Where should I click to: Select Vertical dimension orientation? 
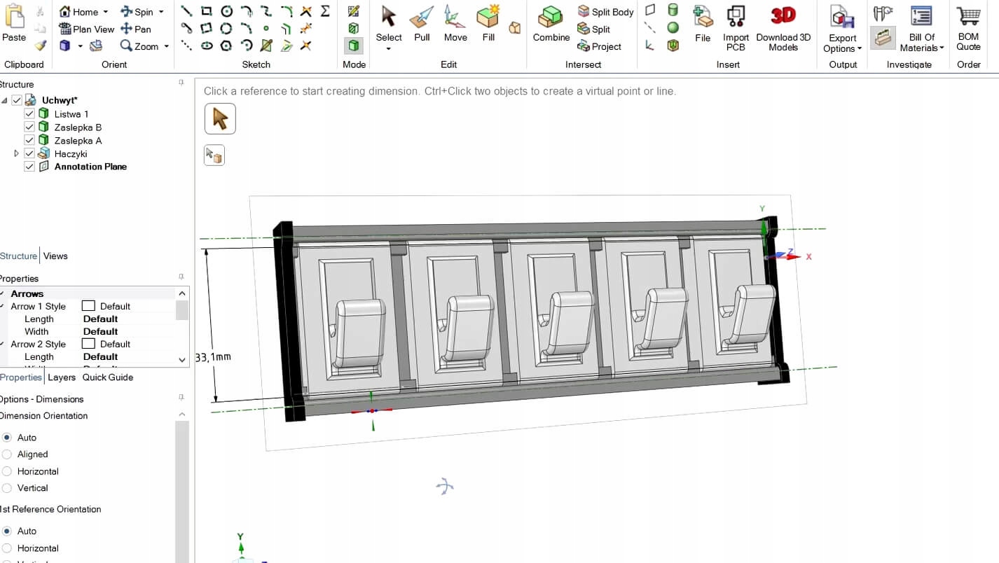[x=7, y=488]
